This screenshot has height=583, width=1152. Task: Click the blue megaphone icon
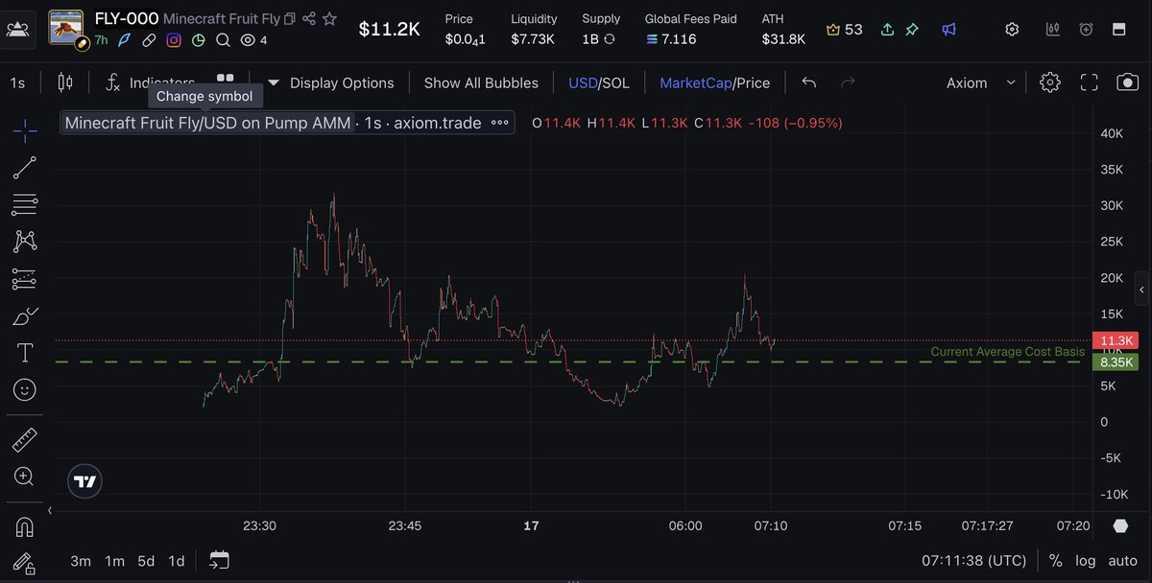(x=948, y=30)
